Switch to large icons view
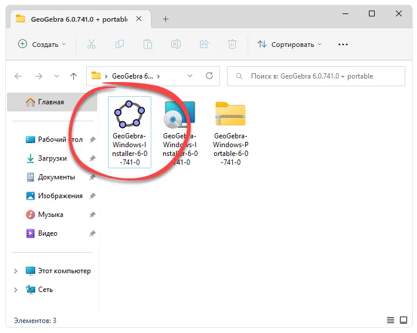 click(404, 320)
